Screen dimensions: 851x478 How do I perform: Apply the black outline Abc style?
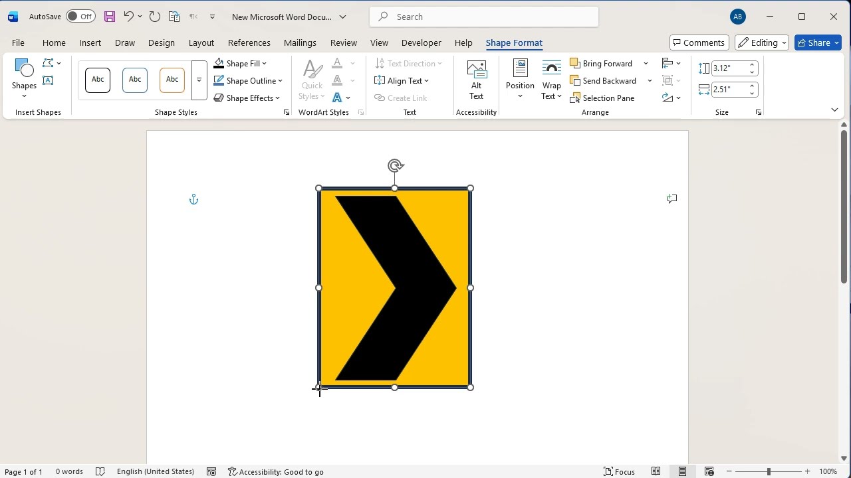pyautogui.click(x=98, y=80)
